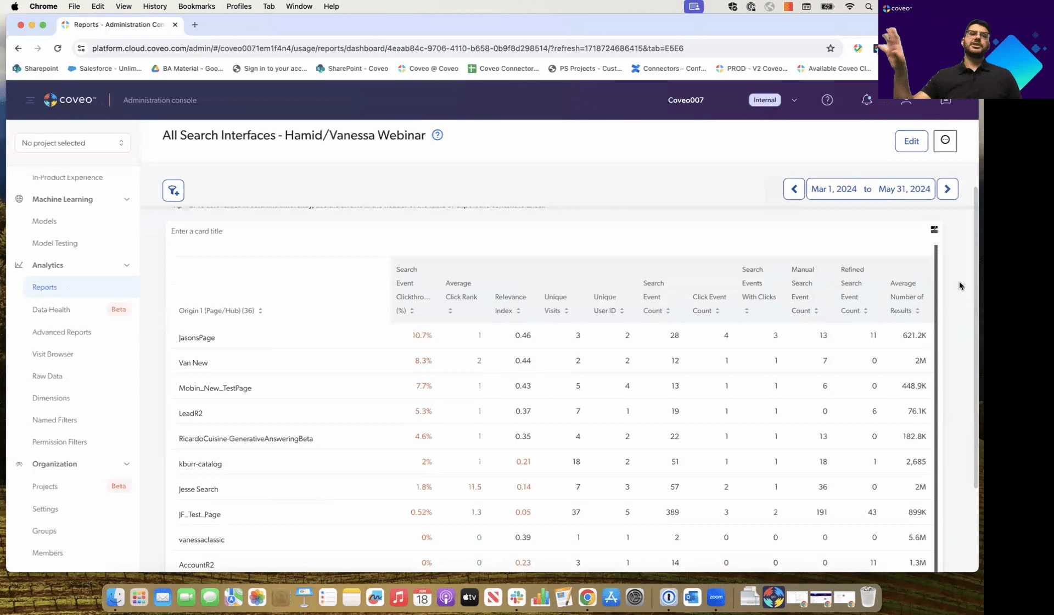Image resolution: width=1054 pixels, height=615 pixels.
Task: Click the add filter funnel icon
Action: click(173, 191)
